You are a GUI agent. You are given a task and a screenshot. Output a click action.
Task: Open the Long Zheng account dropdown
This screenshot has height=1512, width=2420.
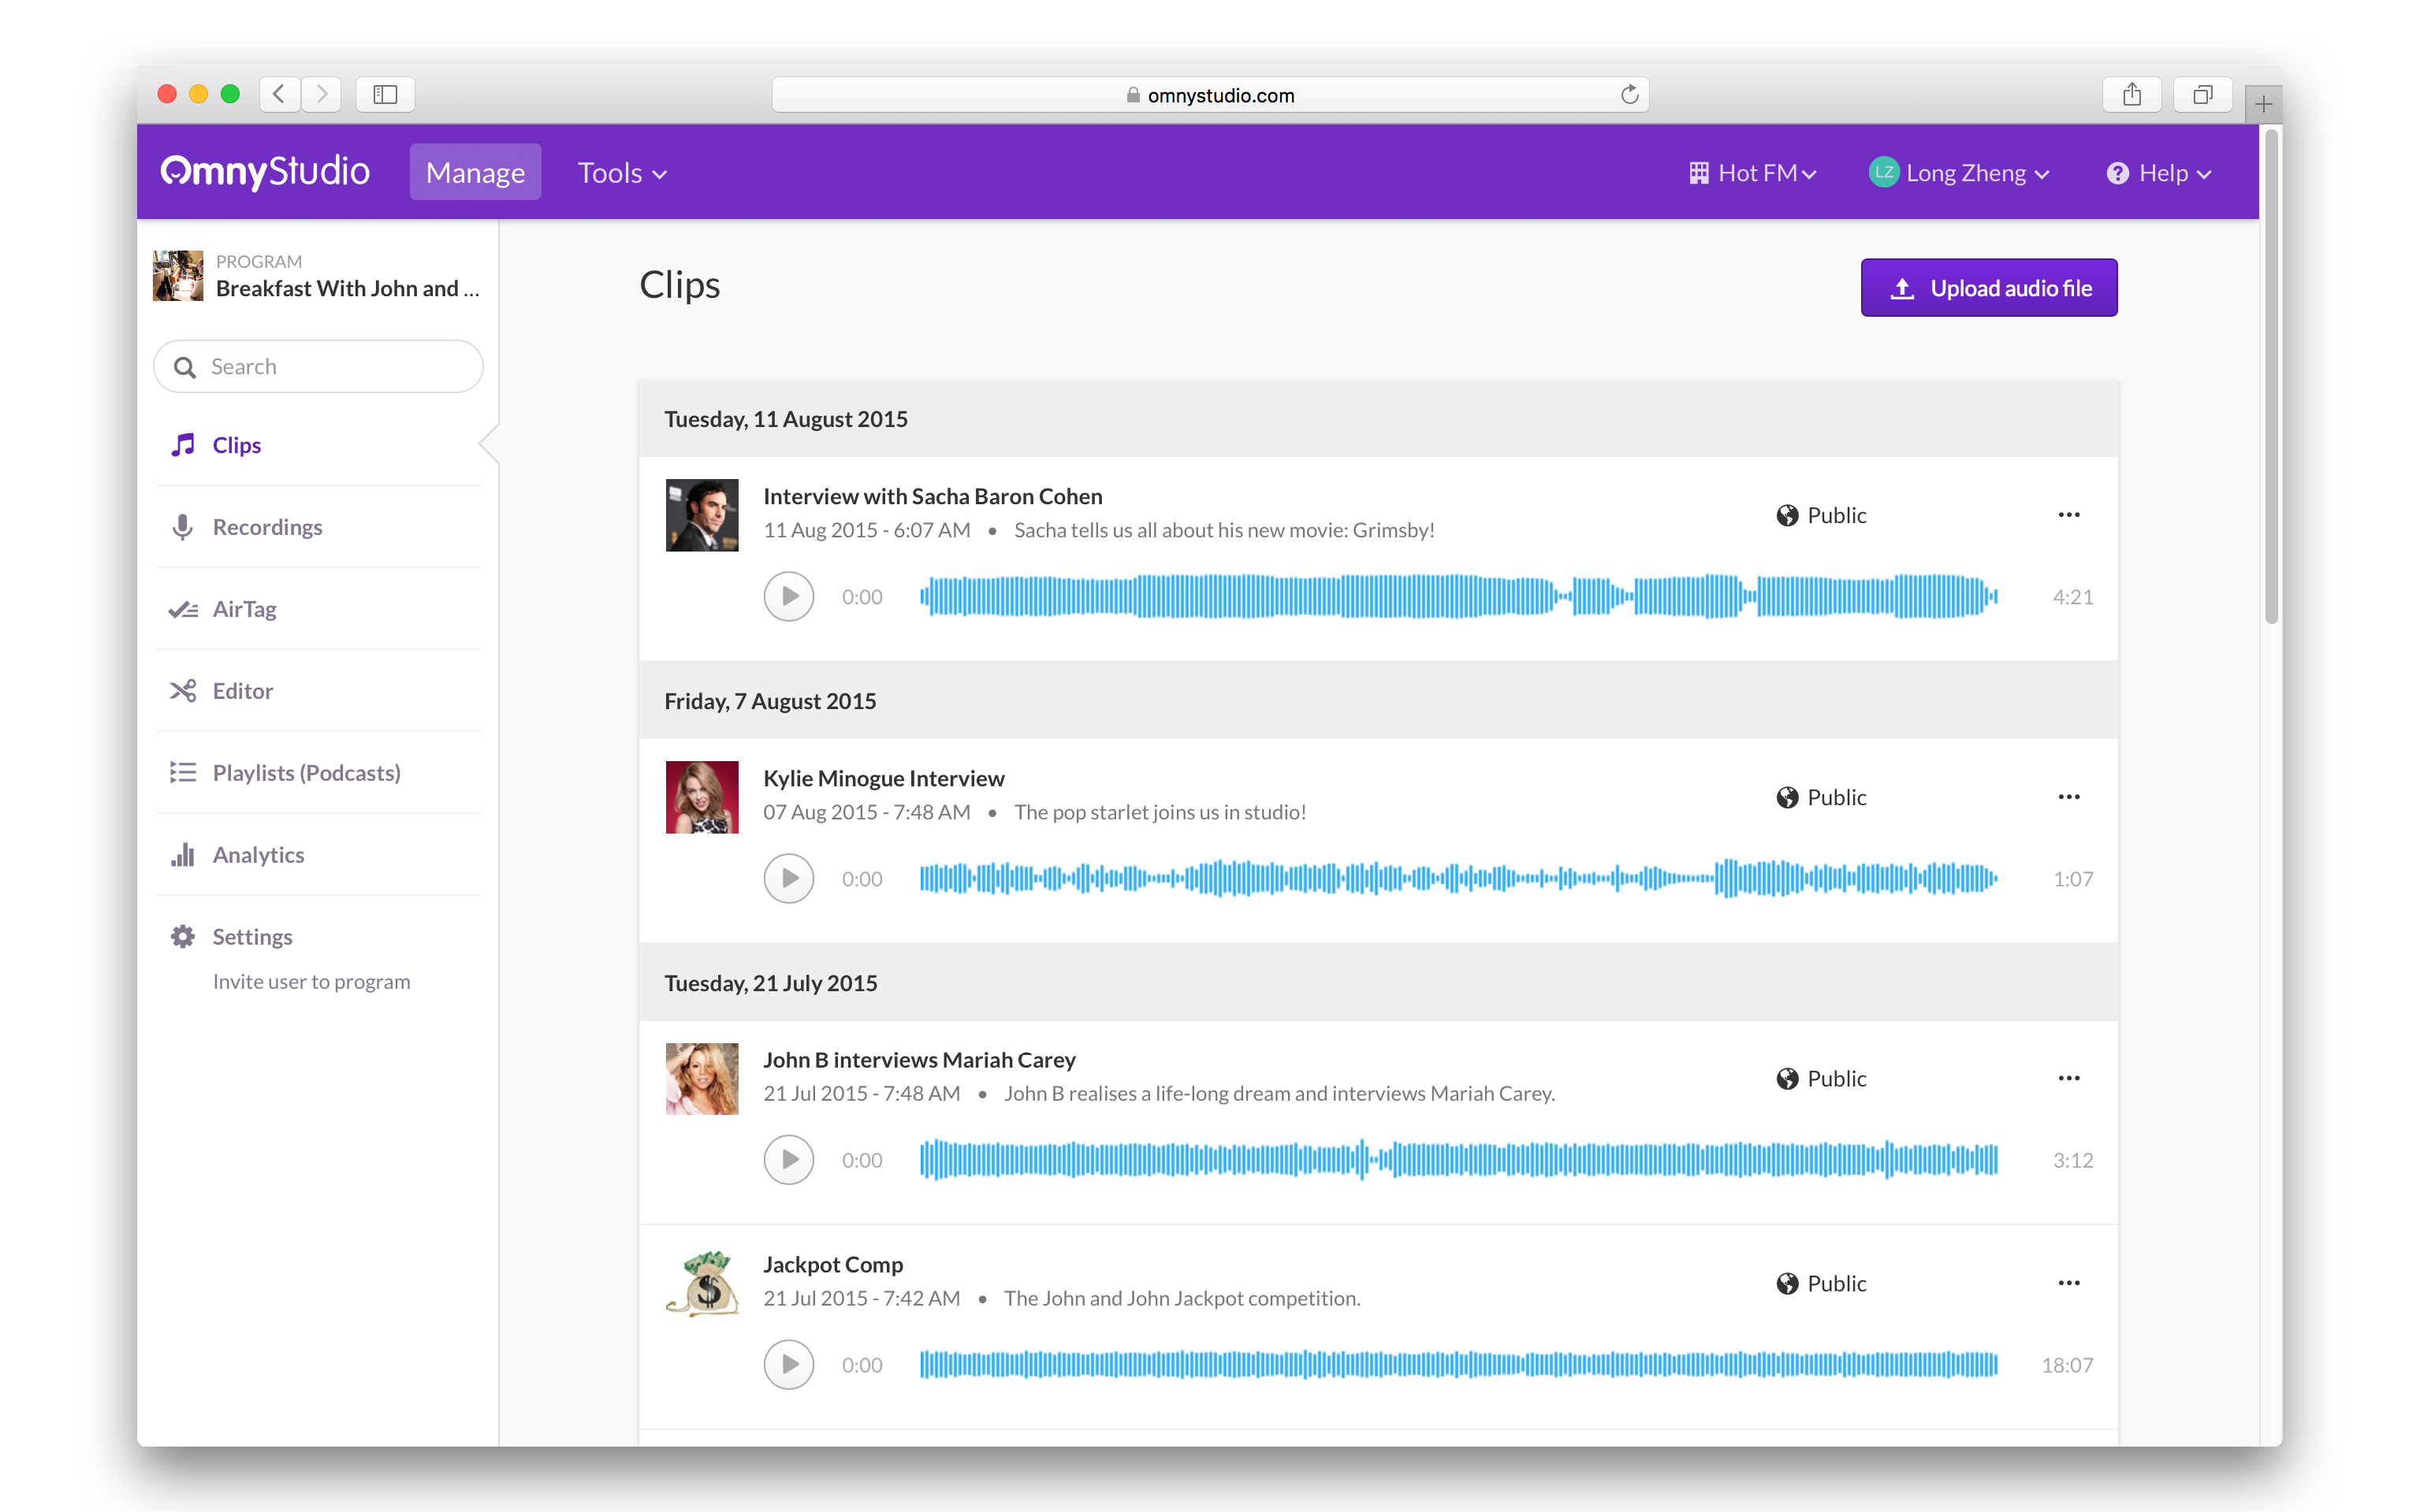point(1958,173)
